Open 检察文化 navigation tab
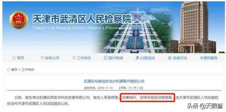 pyautogui.click(x=180, y=58)
